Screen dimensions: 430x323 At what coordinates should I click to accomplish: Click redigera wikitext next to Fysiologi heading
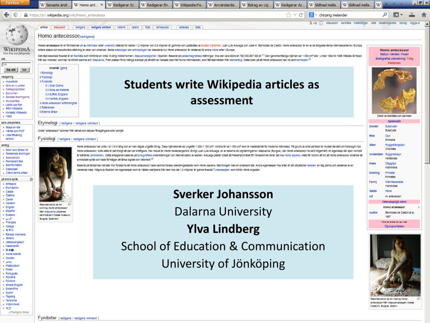pyautogui.click(x=84, y=139)
